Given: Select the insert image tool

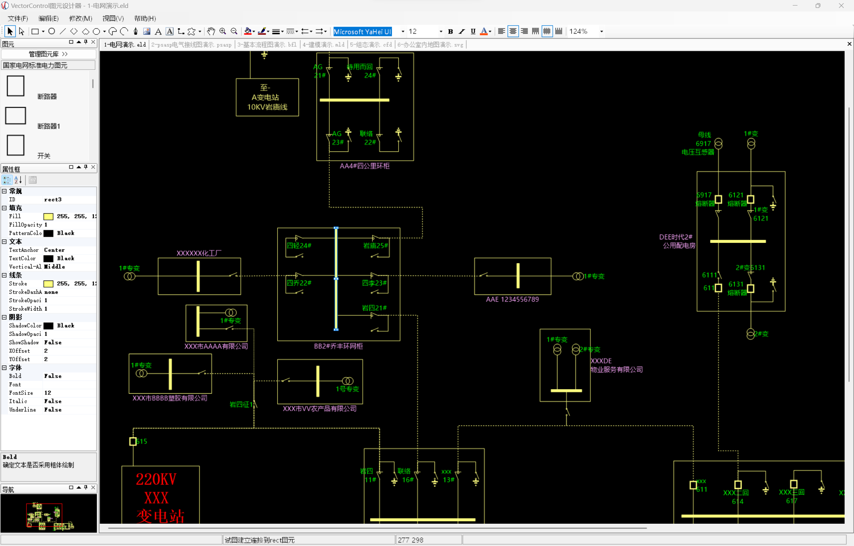Looking at the screenshot, I should point(147,31).
